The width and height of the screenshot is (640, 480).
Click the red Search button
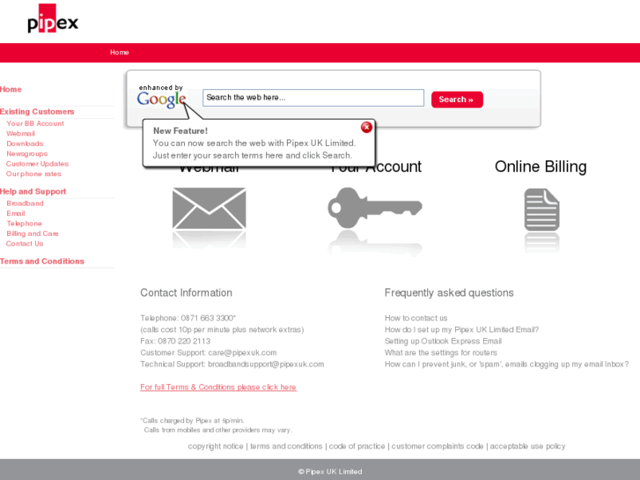pos(457,100)
